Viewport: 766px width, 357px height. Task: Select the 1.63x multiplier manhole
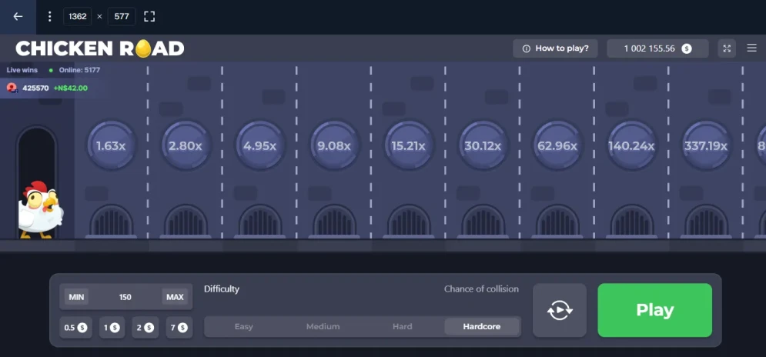(111, 145)
